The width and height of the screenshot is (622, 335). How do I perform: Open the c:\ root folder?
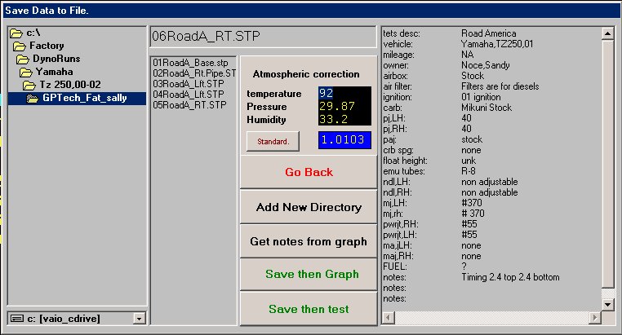click(x=33, y=33)
